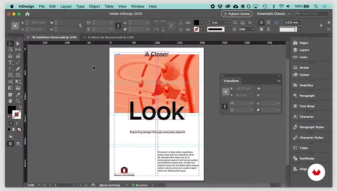This screenshot has width=337, height=191.
Task: Toggle the constrain width and height link
Action: [x=80, y=26]
